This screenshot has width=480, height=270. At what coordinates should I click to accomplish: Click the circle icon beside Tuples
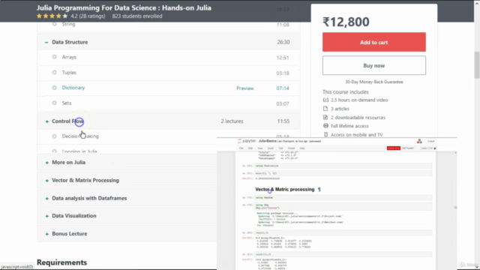54,72
